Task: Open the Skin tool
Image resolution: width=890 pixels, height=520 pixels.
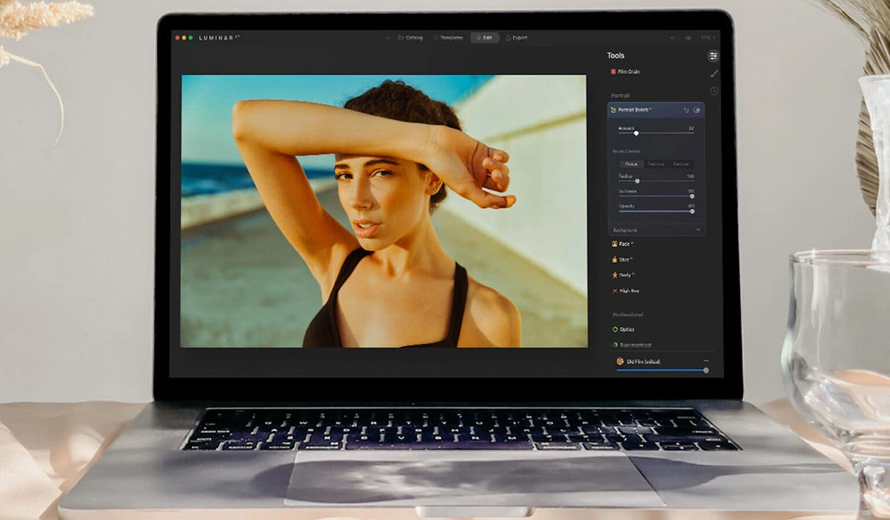Action: 622,259
